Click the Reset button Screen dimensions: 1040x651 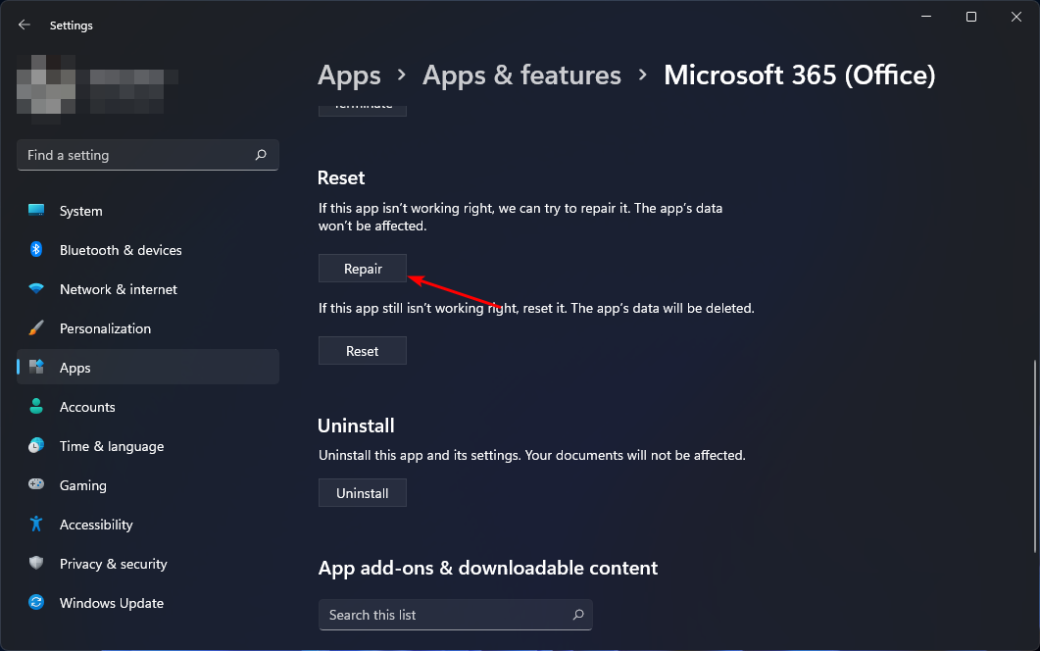tap(362, 350)
